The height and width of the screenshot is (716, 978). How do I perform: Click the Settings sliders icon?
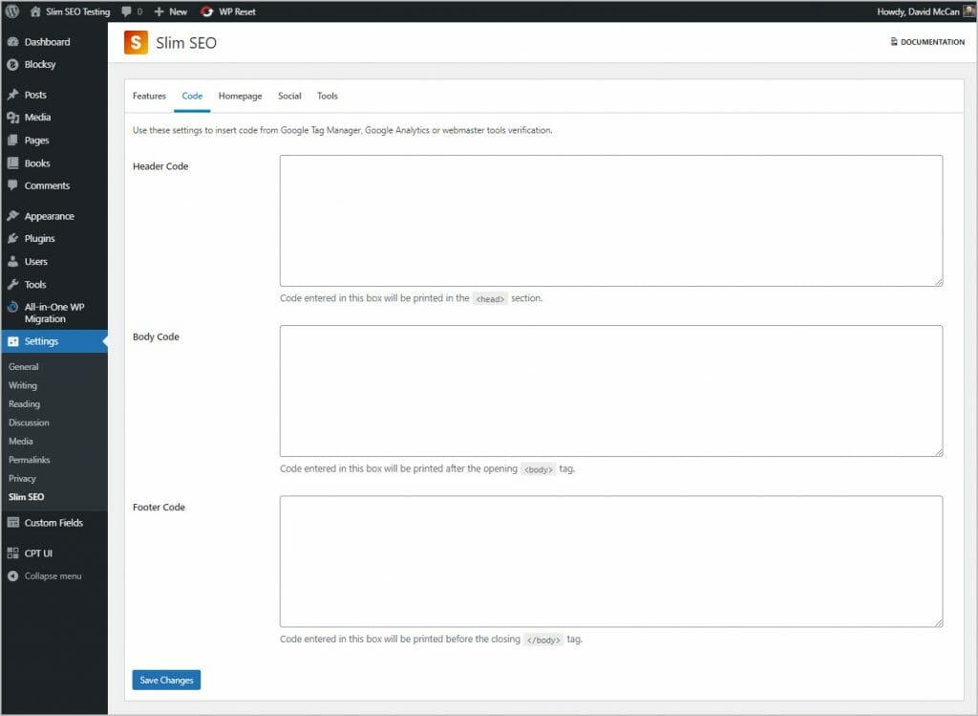tap(12, 341)
